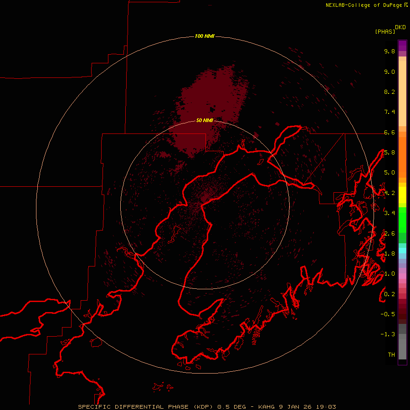
Task: Click the bright green segment of the color scale
Action: click(x=402, y=220)
